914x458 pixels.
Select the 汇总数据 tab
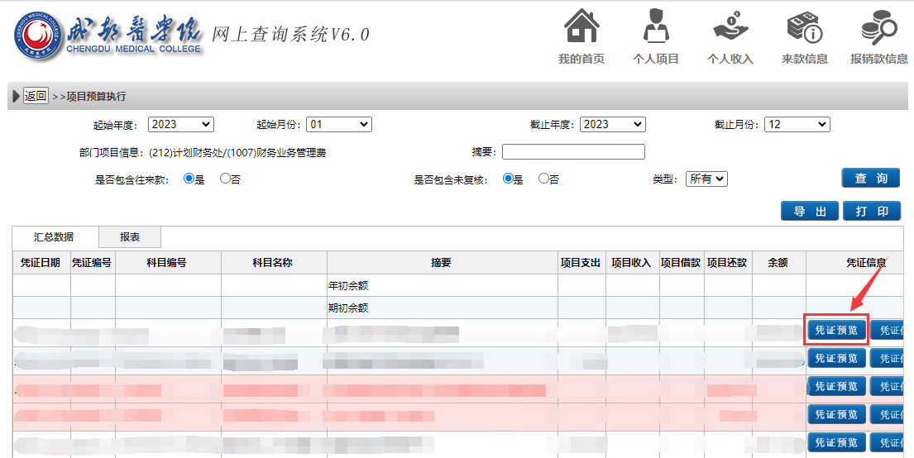(55, 237)
